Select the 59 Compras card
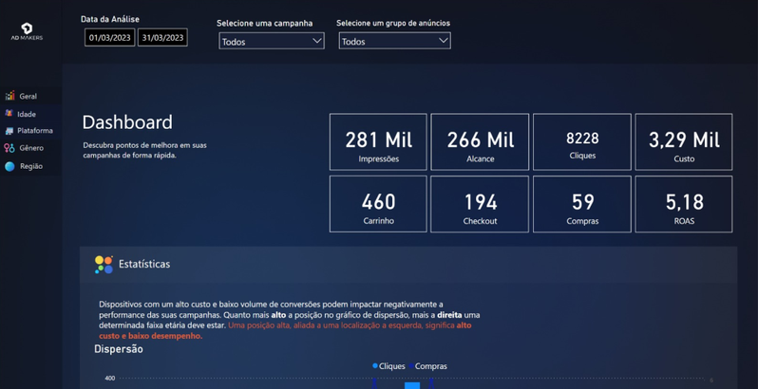This screenshot has height=389, width=758. 582,204
